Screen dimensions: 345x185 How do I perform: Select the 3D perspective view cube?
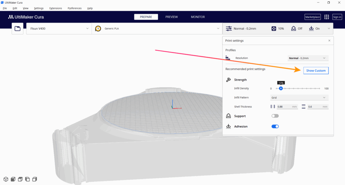(6, 179)
